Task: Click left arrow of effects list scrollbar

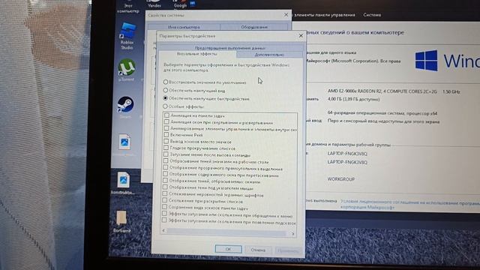Action: tap(163, 230)
